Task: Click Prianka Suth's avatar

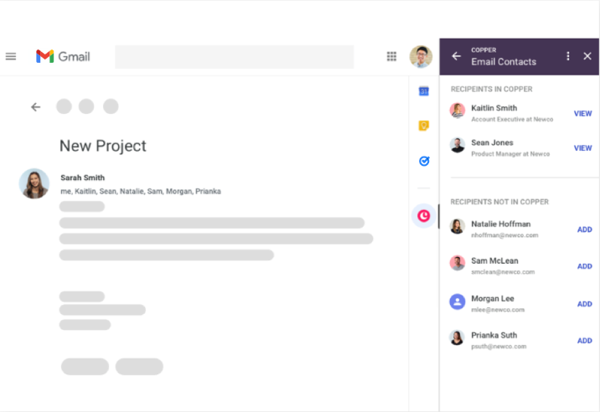Action: [458, 337]
